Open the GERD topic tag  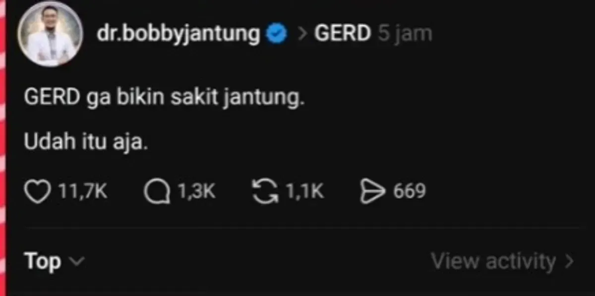tap(342, 34)
